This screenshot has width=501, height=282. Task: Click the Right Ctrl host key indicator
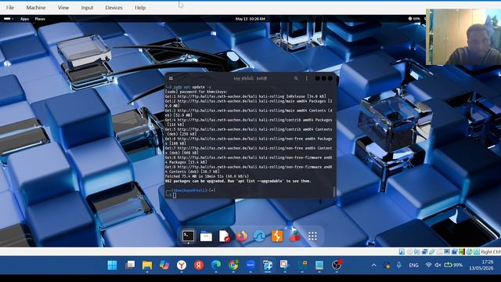[491, 252]
